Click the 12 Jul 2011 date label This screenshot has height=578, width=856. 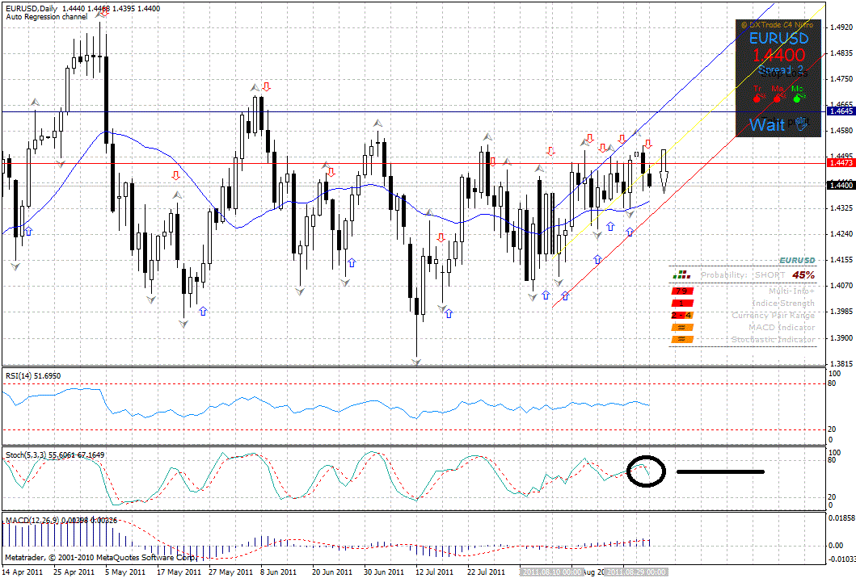[435, 572]
